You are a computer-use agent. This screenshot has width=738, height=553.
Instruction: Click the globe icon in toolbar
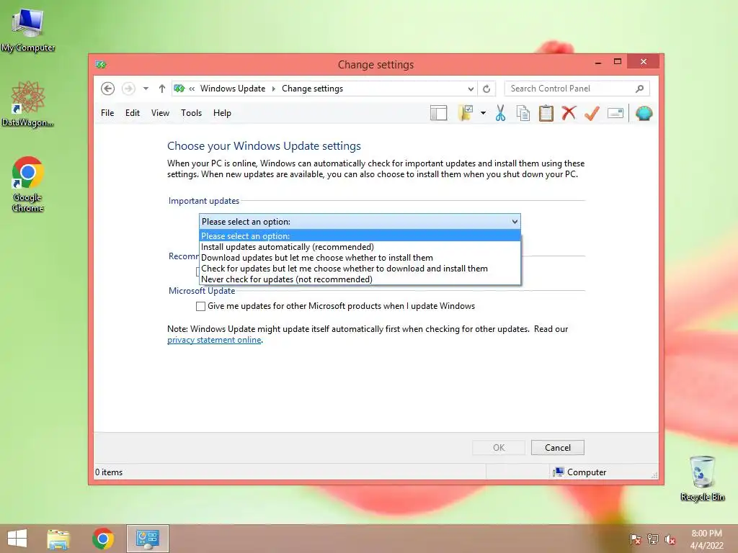[644, 113]
